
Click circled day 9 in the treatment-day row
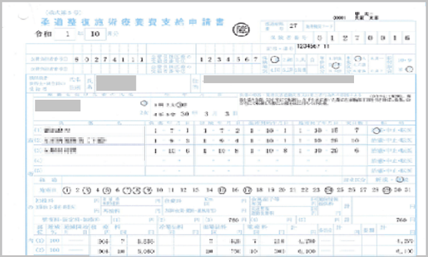click(x=147, y=190)
